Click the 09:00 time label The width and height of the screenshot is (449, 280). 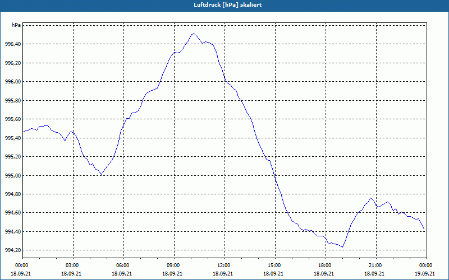(x=174, y=265)
